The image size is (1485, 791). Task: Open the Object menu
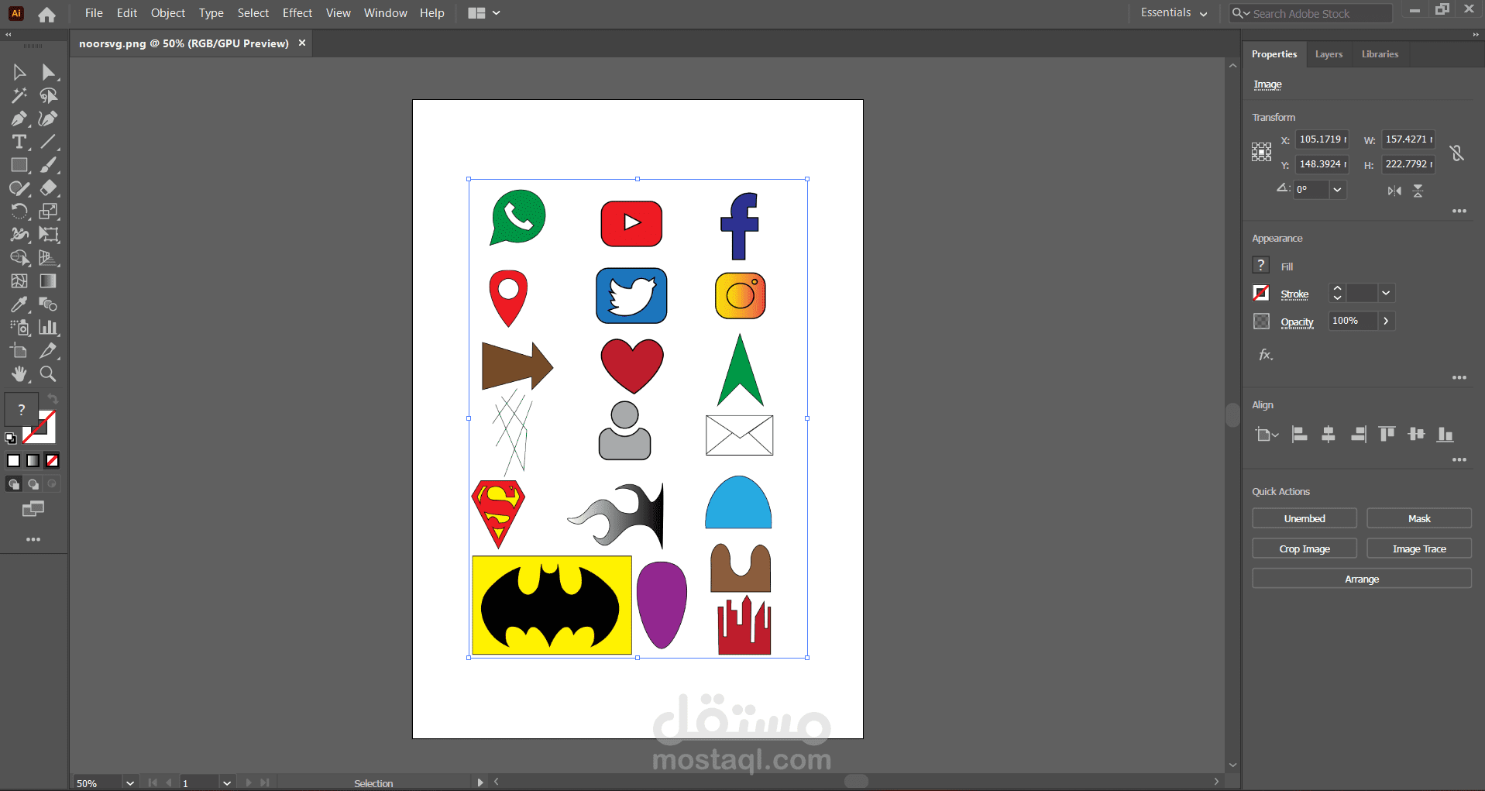point(168,13)
